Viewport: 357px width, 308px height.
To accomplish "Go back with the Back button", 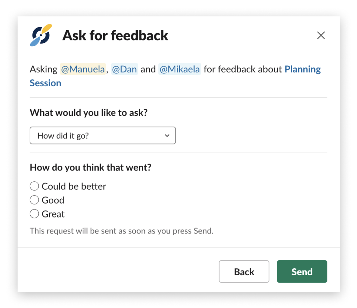I will (244, 271).
